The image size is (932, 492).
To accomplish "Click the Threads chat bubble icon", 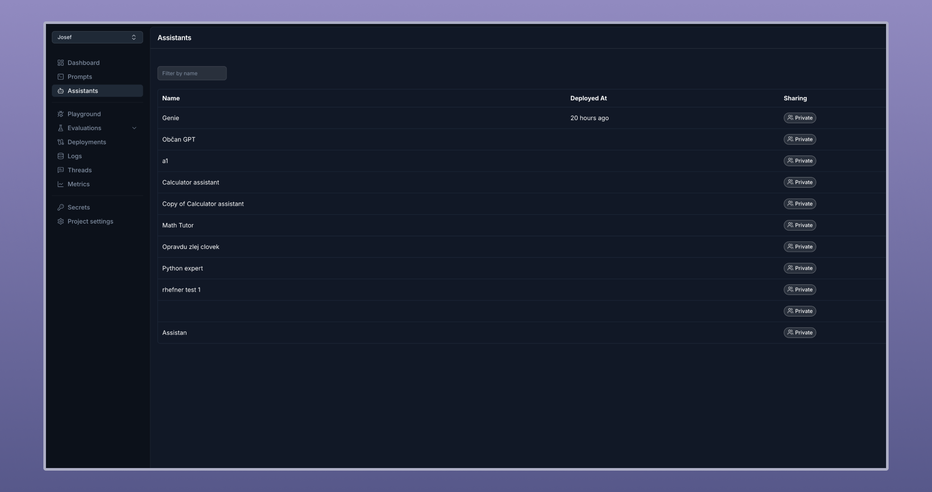I will [x=61, y=170].
